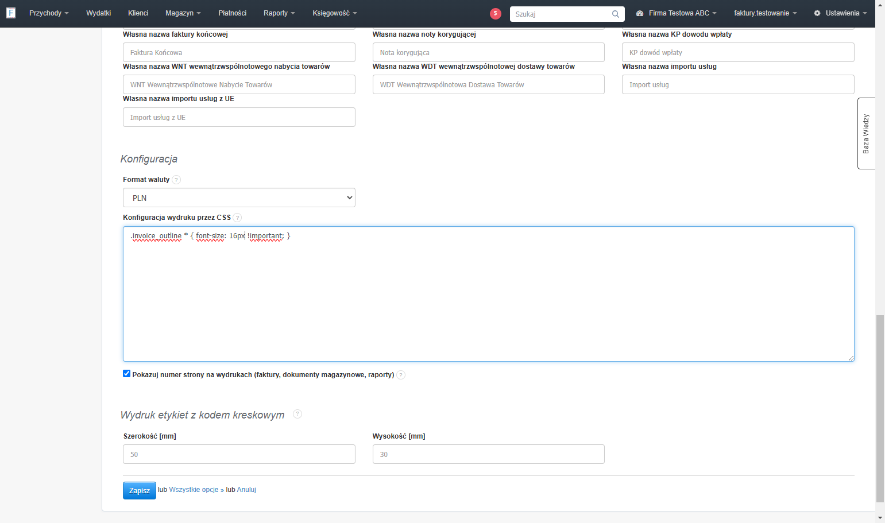This screenshot has width=885, height=523.
Task: Show help for Konfiguracja wydruku przez CSS
Action: [x=237, y=218]
